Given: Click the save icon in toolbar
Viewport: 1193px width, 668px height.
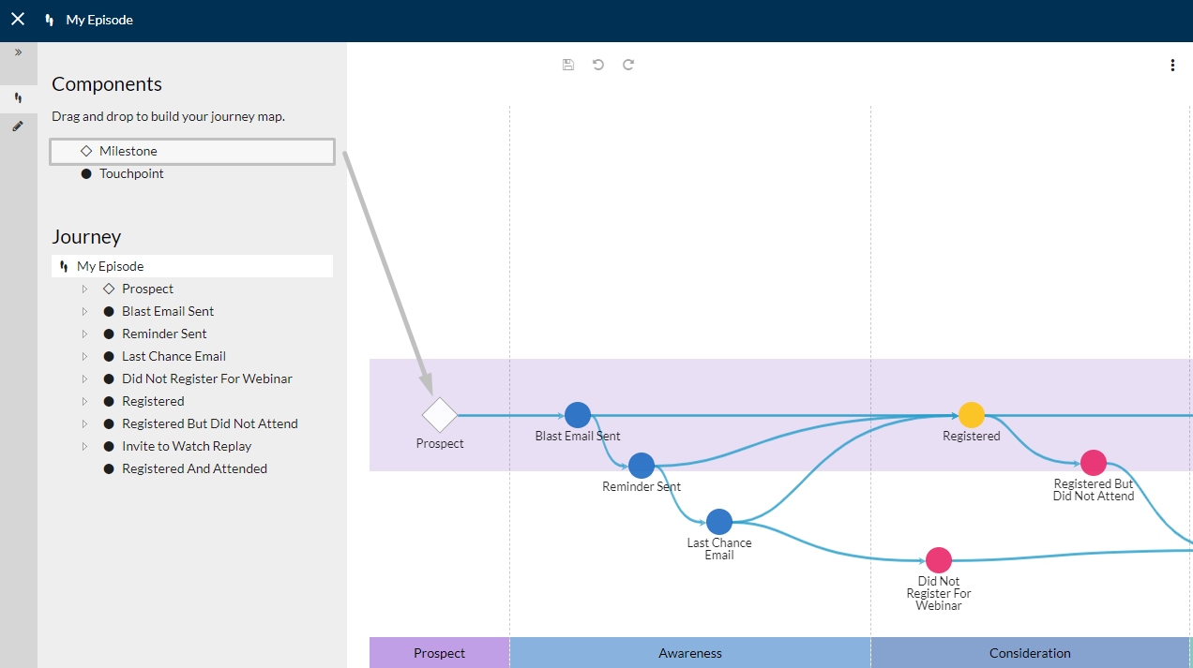Looking at the screenshot, I should click(568, 65).
